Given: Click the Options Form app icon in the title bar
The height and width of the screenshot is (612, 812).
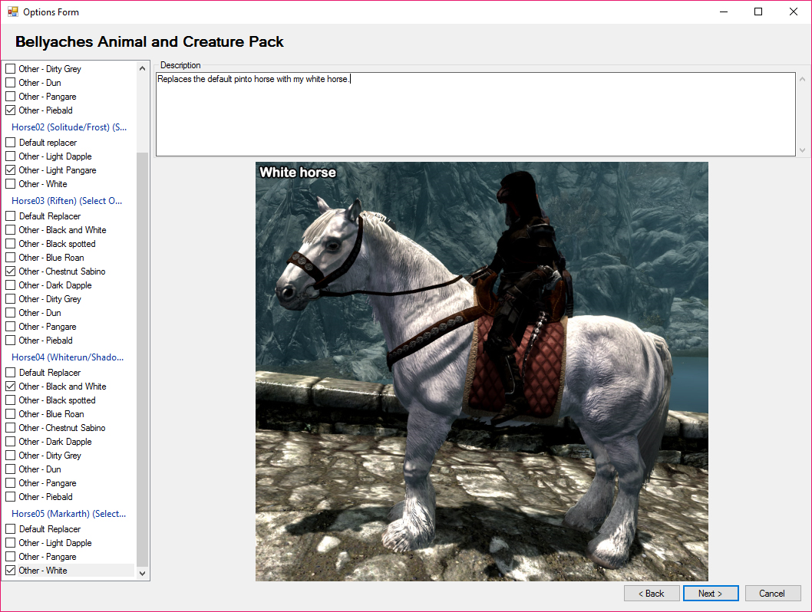Looking at the screenshot, I should (x=12, y=12).
